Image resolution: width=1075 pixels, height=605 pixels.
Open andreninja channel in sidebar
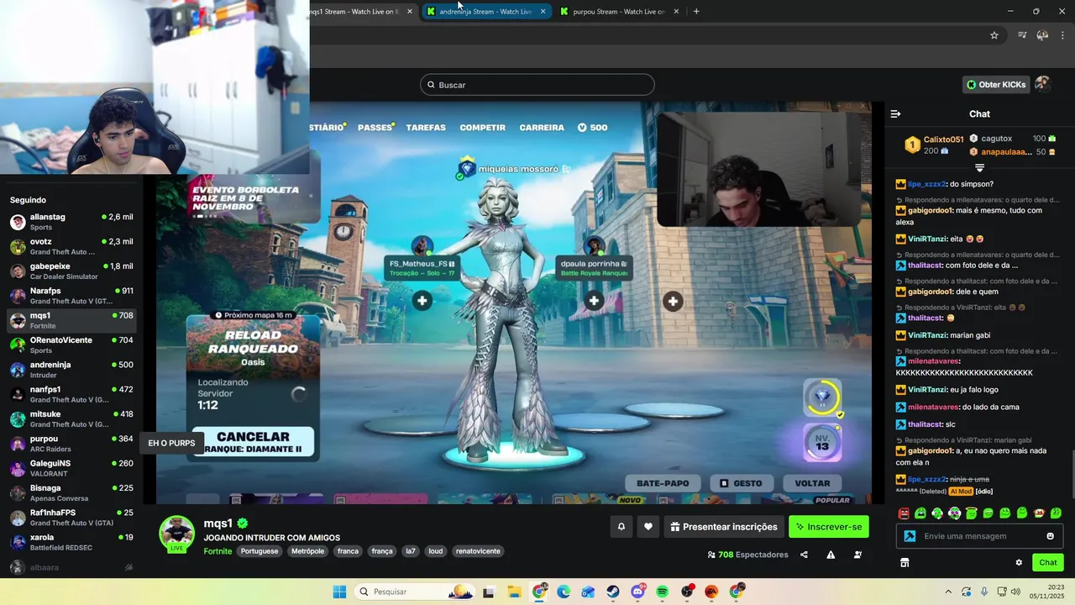(71, 370)
